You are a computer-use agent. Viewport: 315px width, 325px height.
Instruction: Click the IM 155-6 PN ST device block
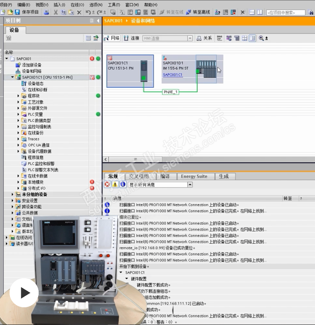192,69
